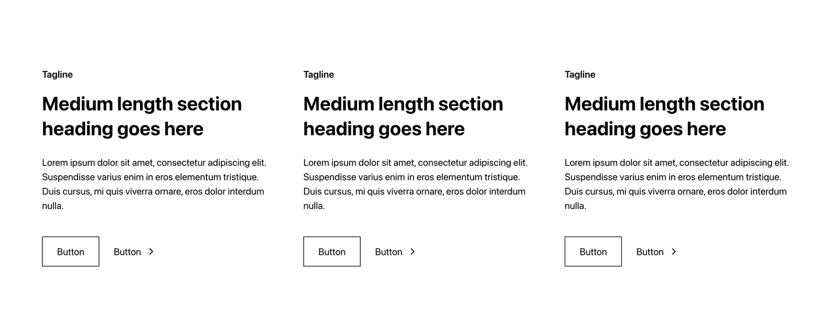Click the Lorem ipsum paragraph in middle column
The image size is (839, 334).
point(415,177)
